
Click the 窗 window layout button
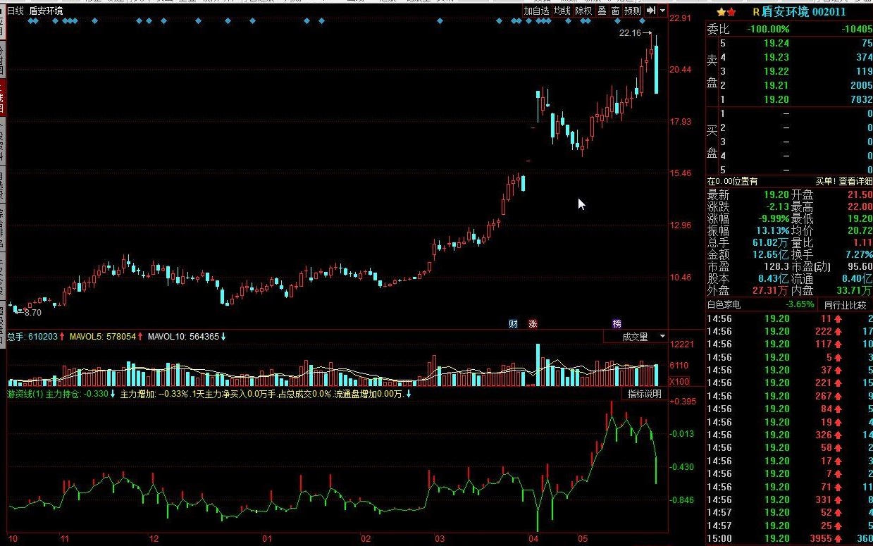point(615,11)
